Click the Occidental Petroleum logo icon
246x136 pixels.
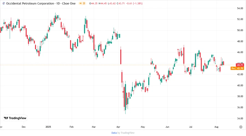[x=4, y=3]
